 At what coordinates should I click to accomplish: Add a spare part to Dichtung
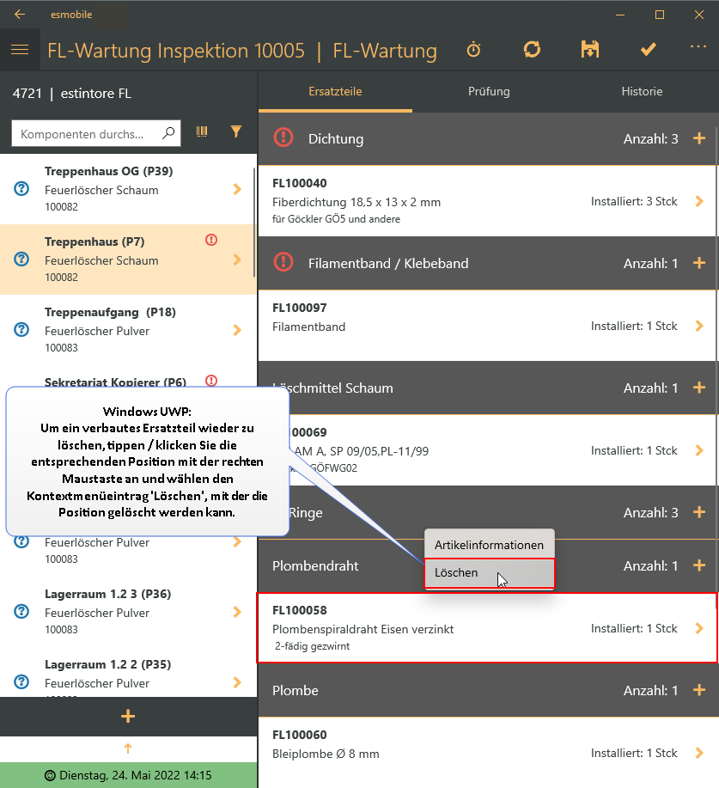click(698, 138)
